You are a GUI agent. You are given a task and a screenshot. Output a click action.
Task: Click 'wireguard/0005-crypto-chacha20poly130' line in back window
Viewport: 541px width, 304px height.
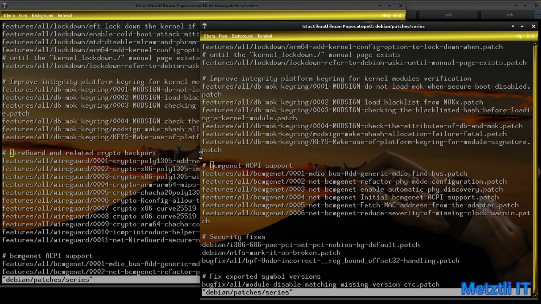[x=101, y=193]
